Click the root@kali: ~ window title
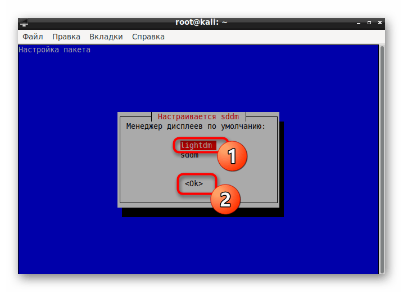 [201, 23]
